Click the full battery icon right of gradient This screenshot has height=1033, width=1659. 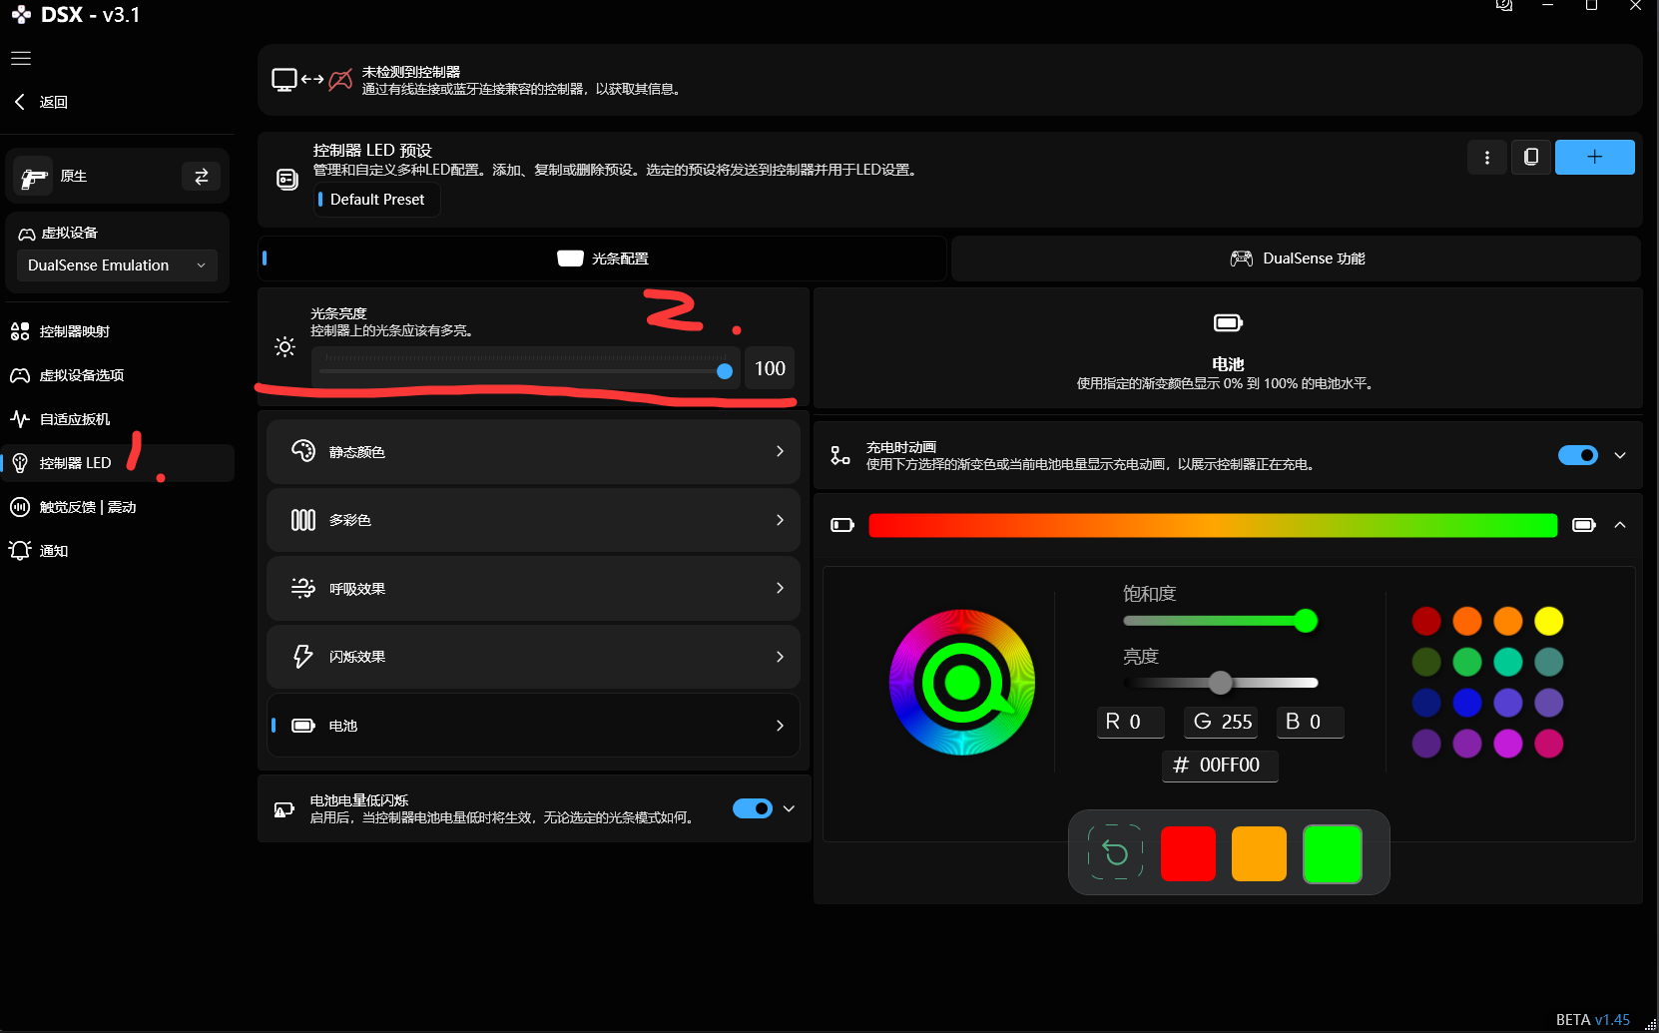point(1584,525)
